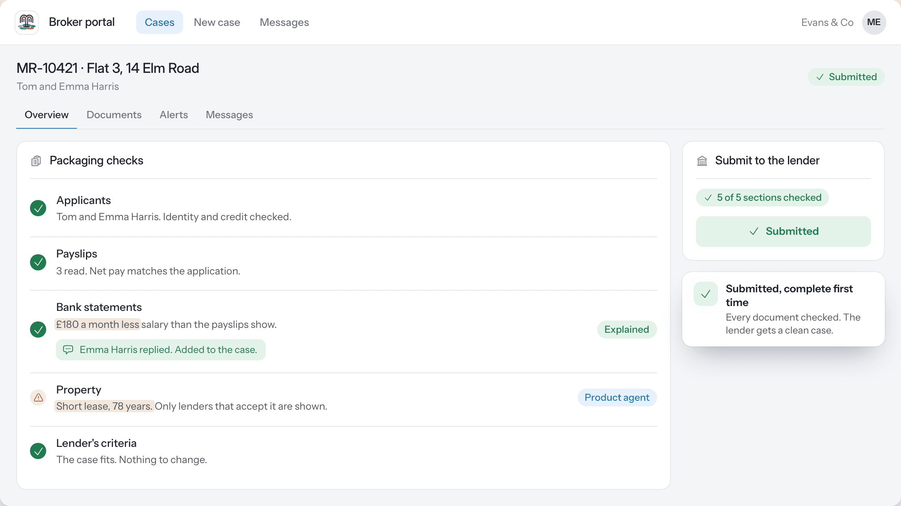The height and width of the screenshot is (506, 901).
Task: Click the Applicants section heading
Action: 83,200
